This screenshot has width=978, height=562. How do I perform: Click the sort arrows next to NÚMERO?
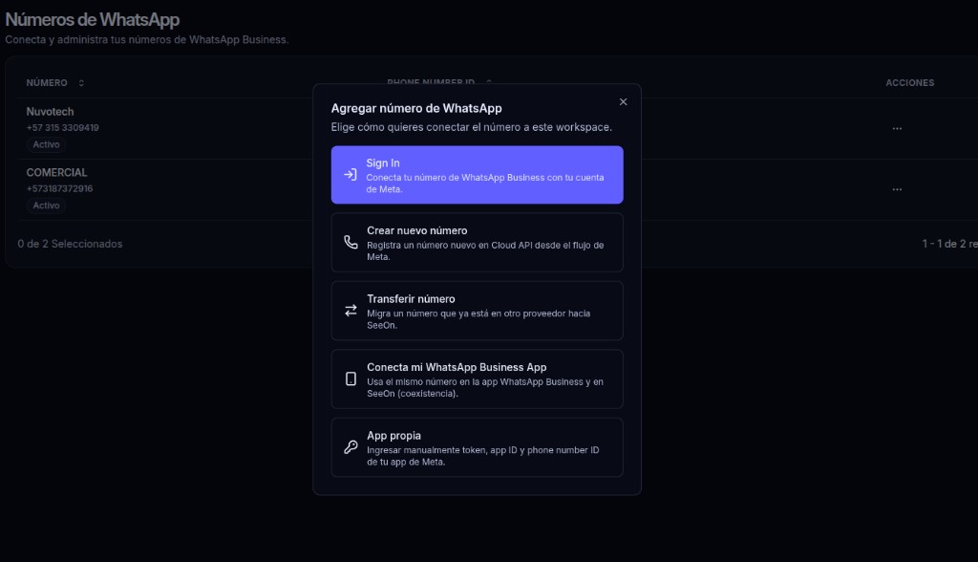81,82
